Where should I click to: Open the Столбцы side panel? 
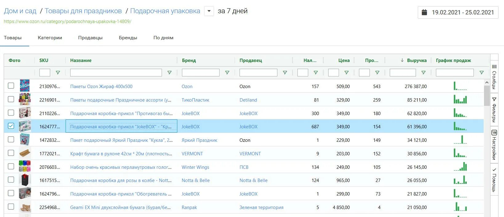[494, 77]
